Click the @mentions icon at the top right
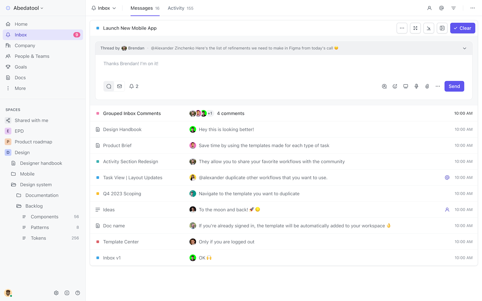482x301 pixels. pos(441,8)
